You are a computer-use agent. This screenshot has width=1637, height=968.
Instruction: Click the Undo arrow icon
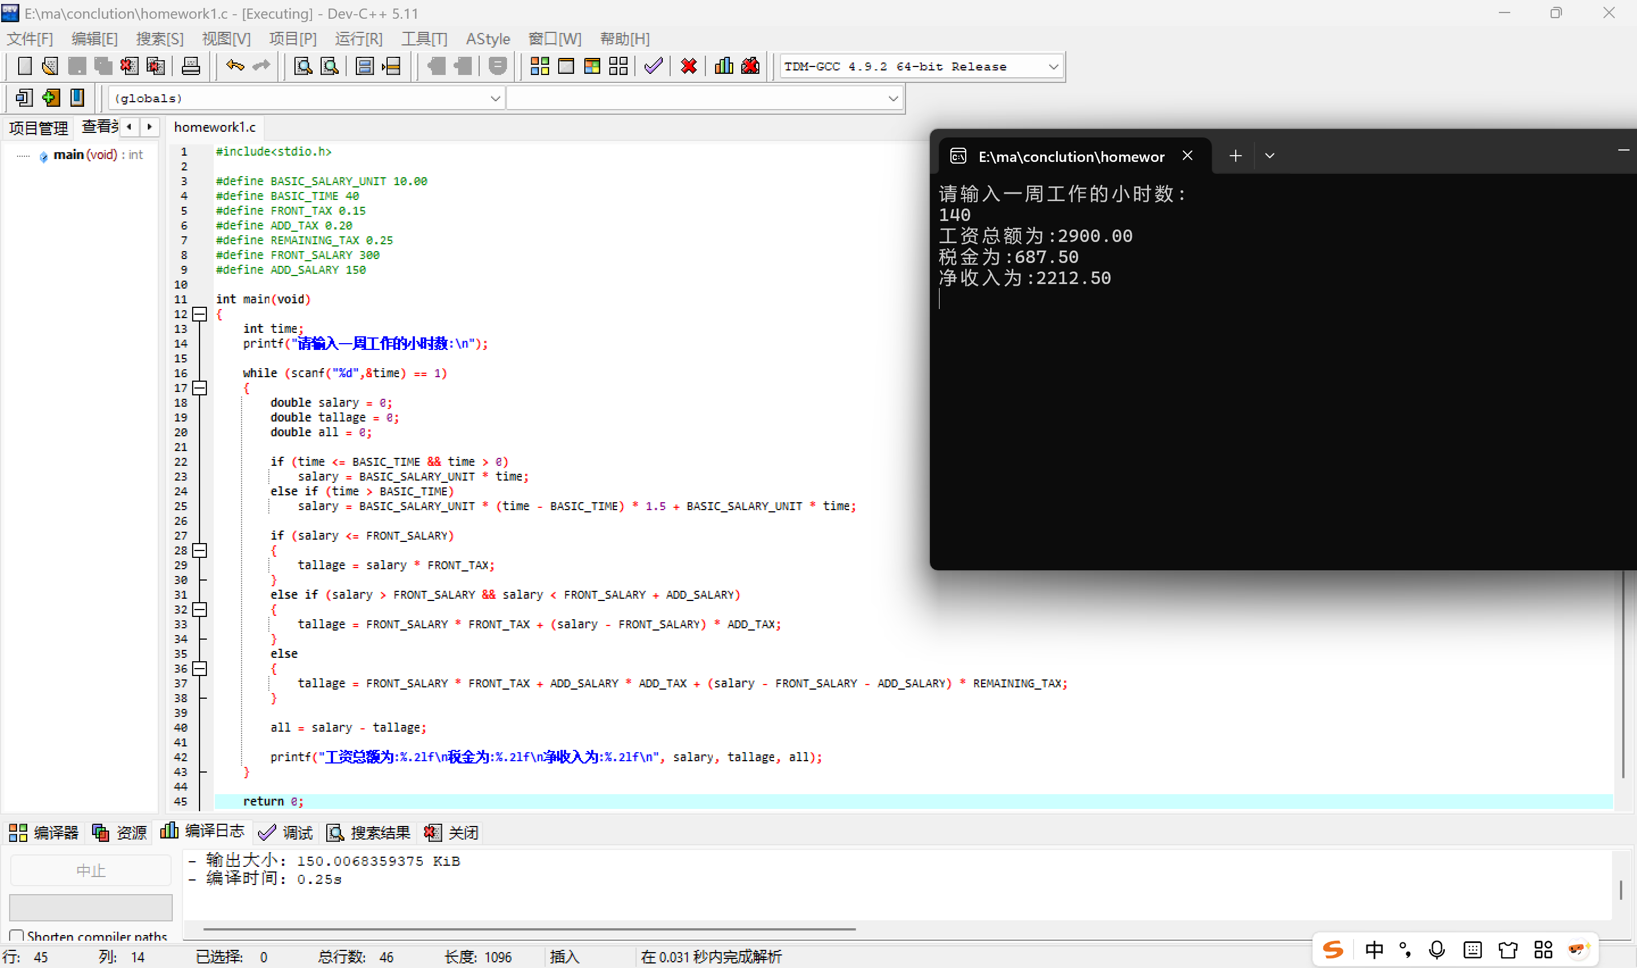point(235,66)
